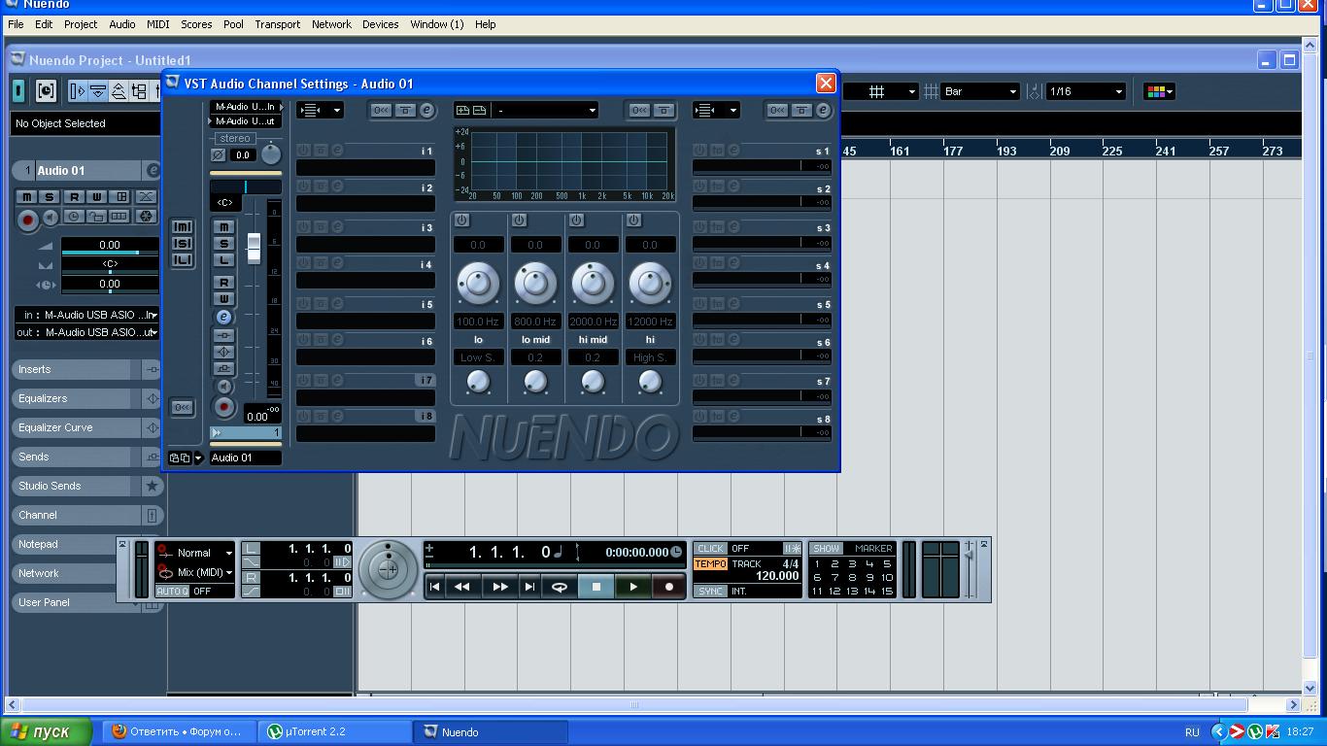Viewport: 1327px width, 746px height.
Task: Enable record on Audio 01 inspector track
Action: (27, 220)
